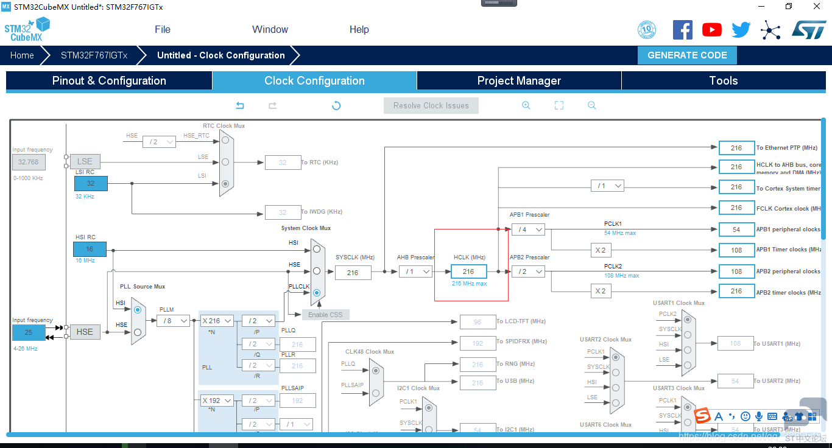Open the PLL /P divider dropdown

click(x=258, y=321)
